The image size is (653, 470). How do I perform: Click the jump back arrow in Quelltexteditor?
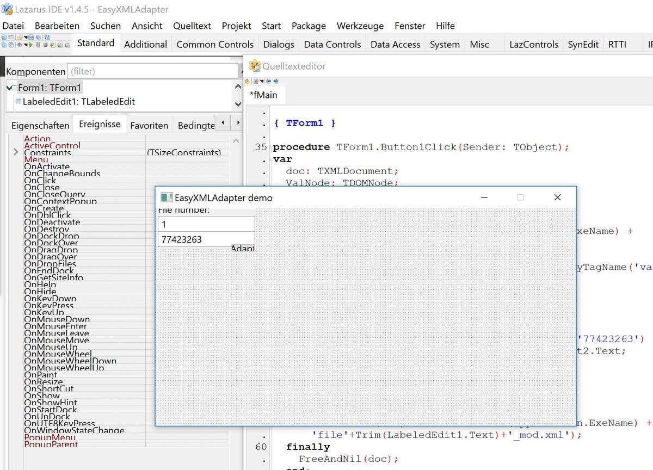tap(268, 81)
